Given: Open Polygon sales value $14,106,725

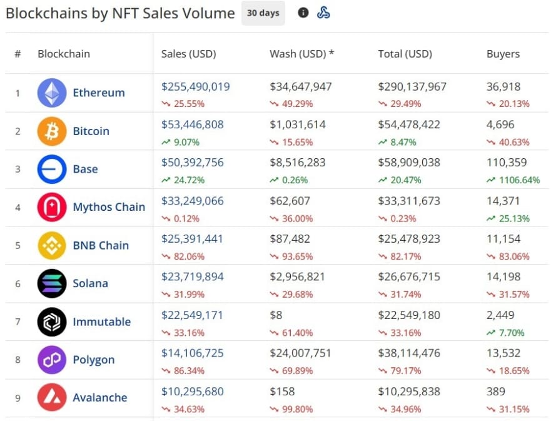Looking at the screenshot, I should pos(192,353).
